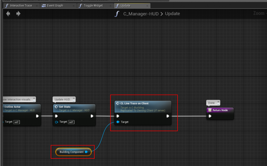Select the Return Node title
The width and height of the screenshot is (267, 166).
(x=220, y=110)
